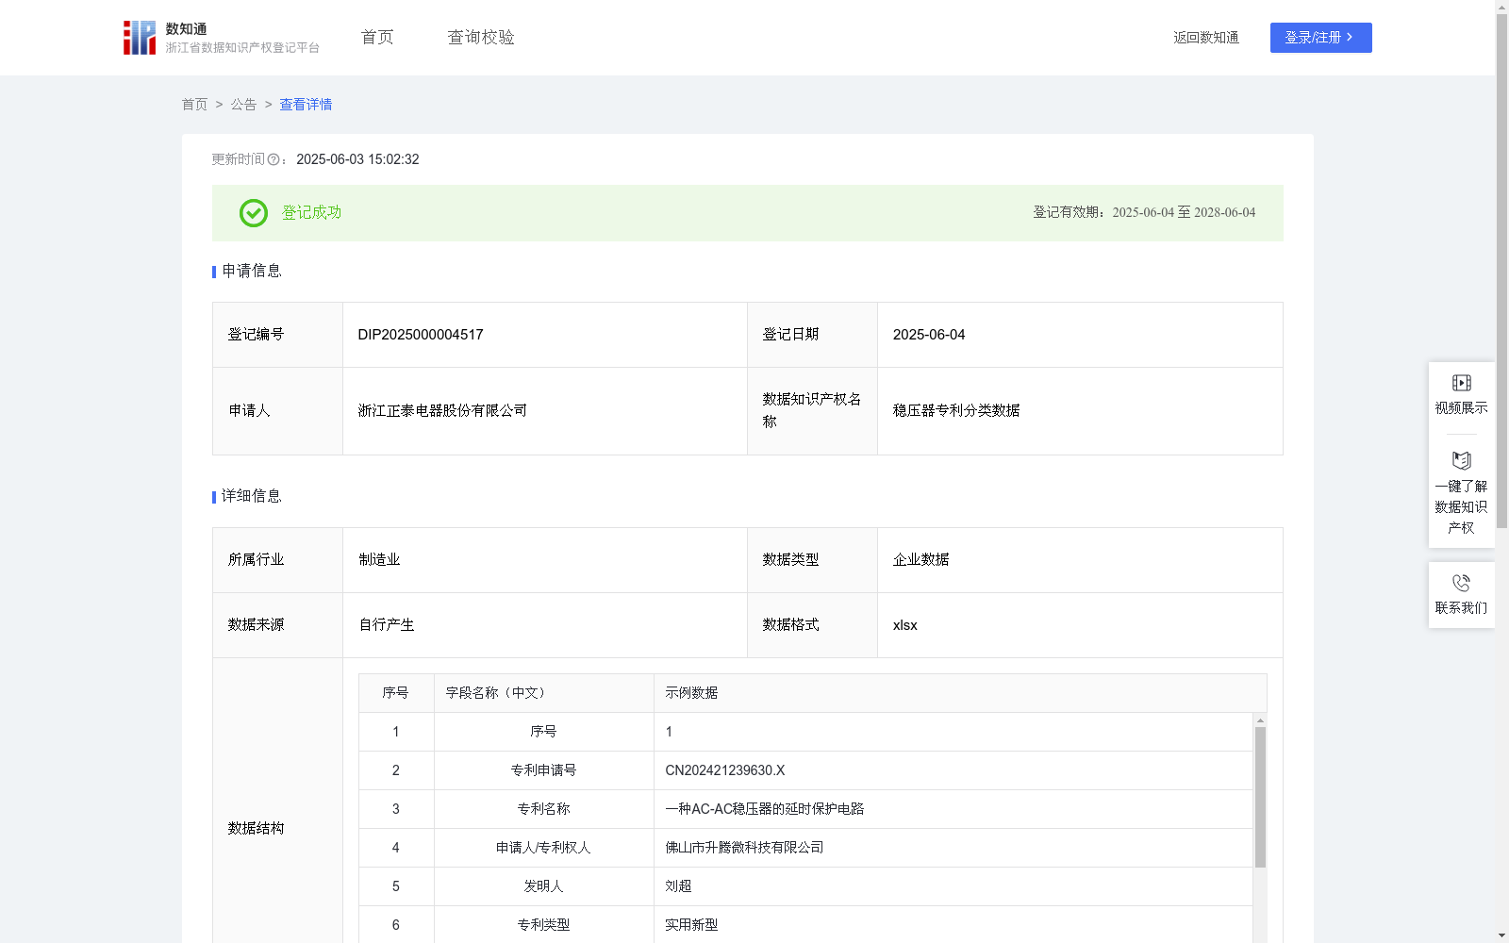Go to 公告 in breadcrumb

(243, 105)
